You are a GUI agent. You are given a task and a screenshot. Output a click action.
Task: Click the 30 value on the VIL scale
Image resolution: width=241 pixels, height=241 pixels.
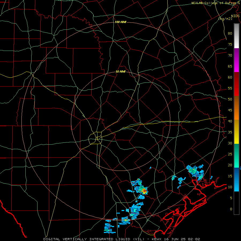(230, 143)
